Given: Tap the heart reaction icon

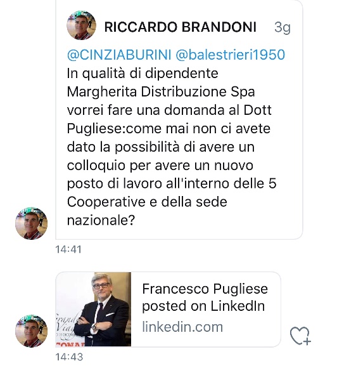Looking at the screenshot, I should [300, 336].
